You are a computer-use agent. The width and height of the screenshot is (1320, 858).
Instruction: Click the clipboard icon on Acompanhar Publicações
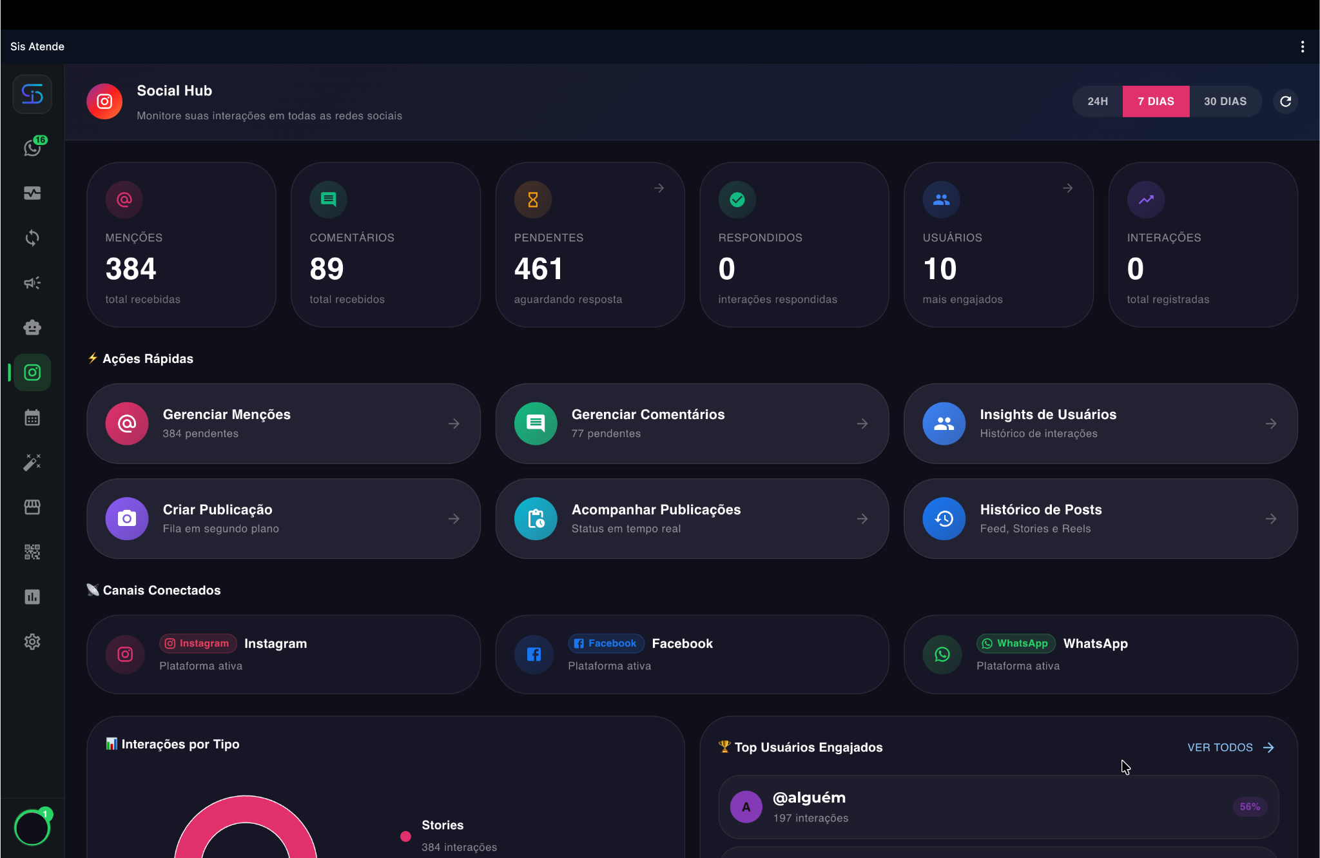pos(536,519)
